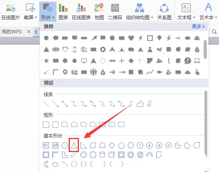The height and width of the screenshot is (172, 219).
Task: Choose the recommended sun shape
Action: pyautogui.click(x=46, y=61)
